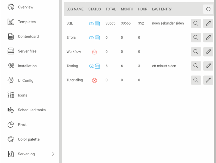Sort by LAST ENTRY column header
The height and width of the screenshot is (163, 216).
point(162,9)
